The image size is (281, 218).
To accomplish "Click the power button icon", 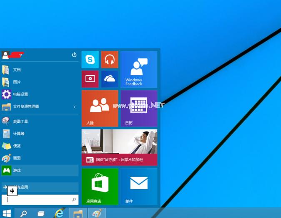I will [x=74, y=55].
